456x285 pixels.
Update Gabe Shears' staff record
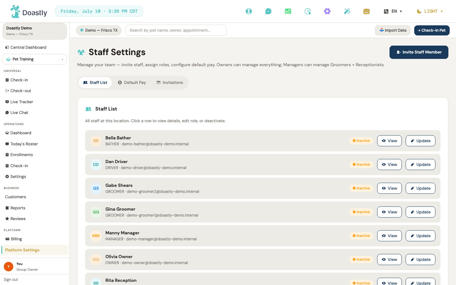coord(421,188)
